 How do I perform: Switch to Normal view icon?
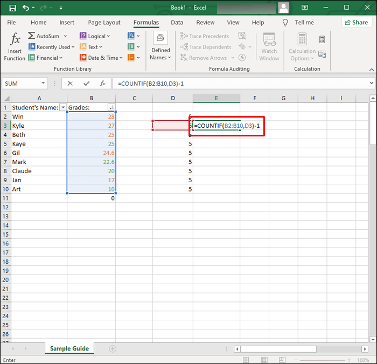pyautogui.click(x=246, y=360)
